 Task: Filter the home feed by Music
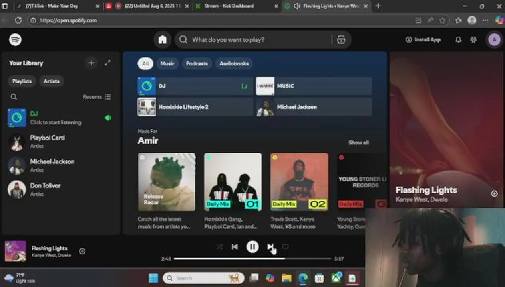tap(167, 63)
